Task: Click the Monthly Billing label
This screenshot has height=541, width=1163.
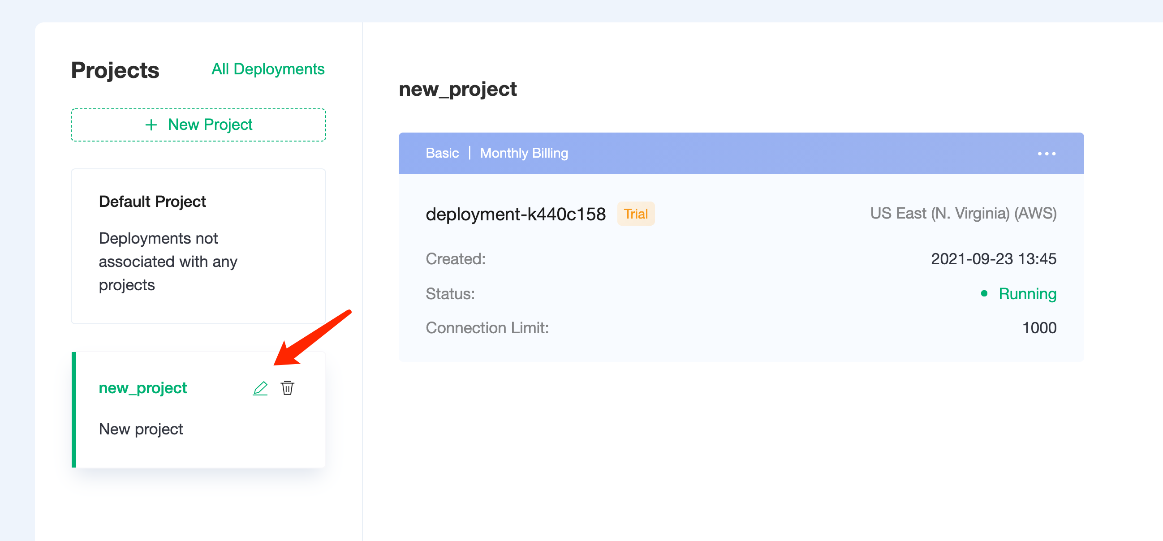Action: (x=524, y=154)
